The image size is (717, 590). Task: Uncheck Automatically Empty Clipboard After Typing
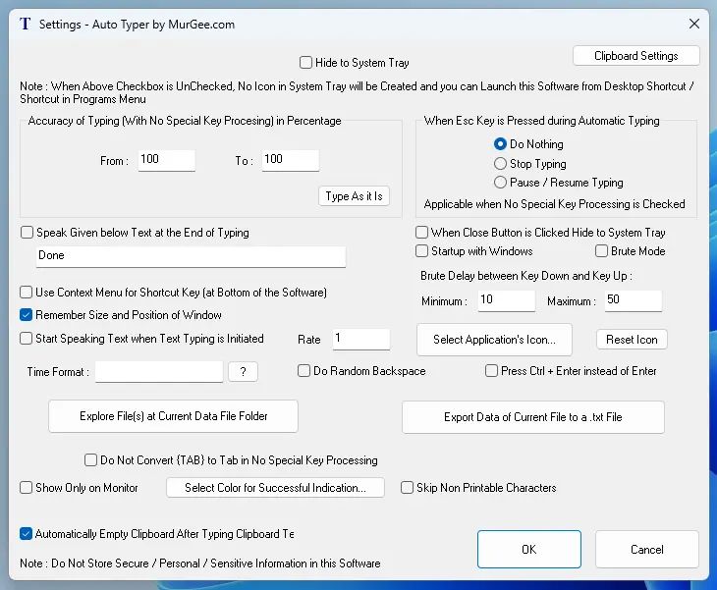(x=27, y=534)
